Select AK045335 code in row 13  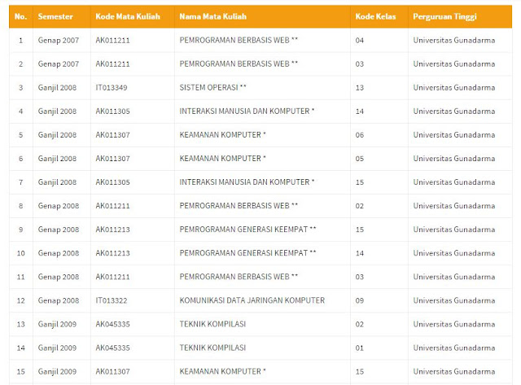112,324
